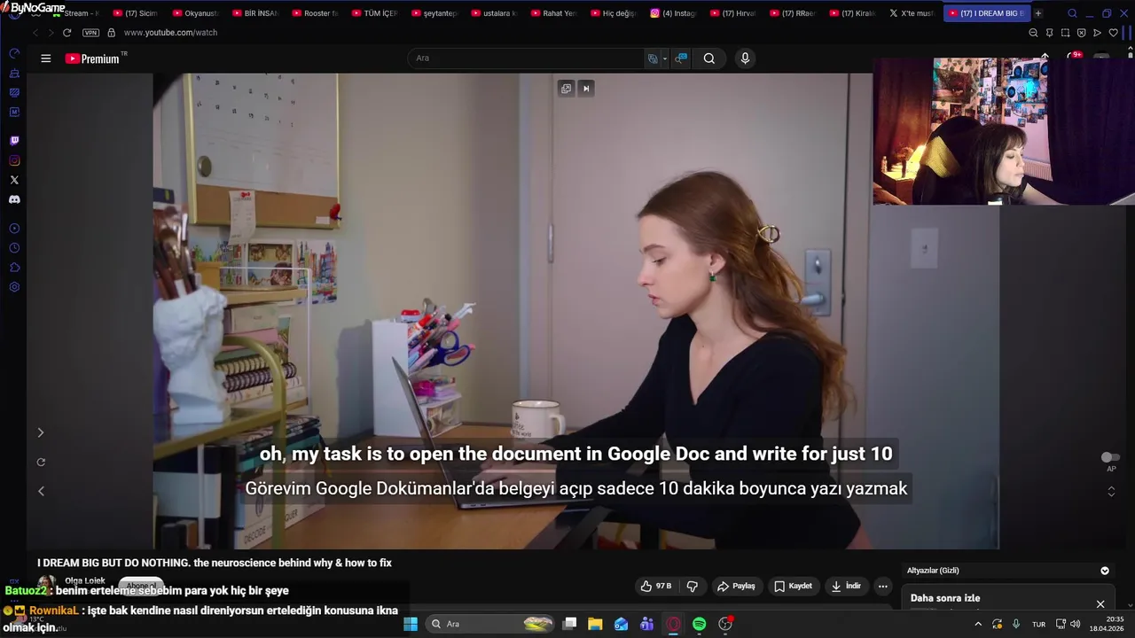This screenshot has height=638, width=1135.
Task: Open more actions three-dot menu
Action: coord(882,586)
